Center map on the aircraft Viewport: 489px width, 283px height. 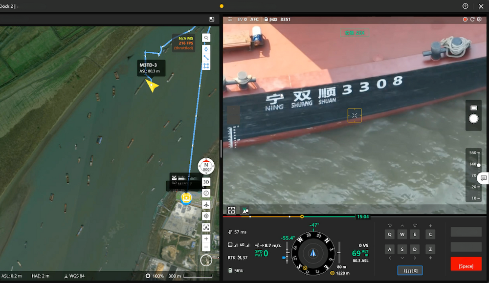coord(206,204)
